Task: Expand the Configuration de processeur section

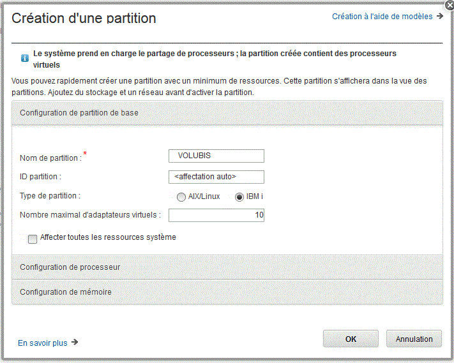Action: click(x=227, y=267)
